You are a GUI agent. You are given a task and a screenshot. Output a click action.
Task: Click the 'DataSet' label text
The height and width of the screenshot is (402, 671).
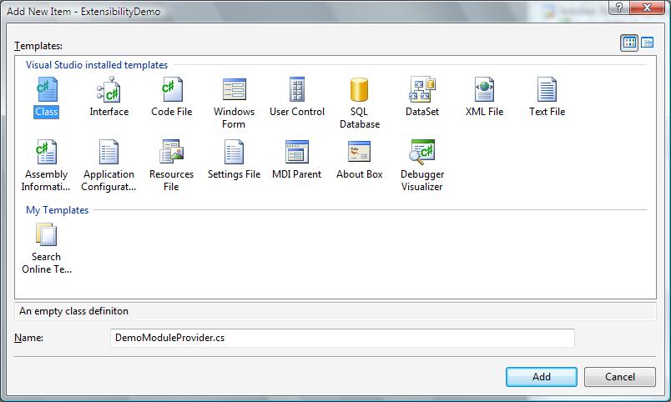(x=422, y=112)
